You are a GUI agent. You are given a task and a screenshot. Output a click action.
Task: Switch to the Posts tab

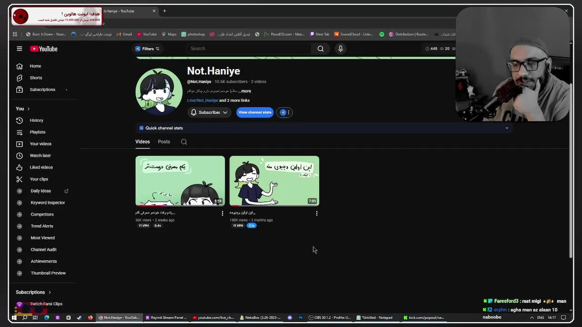(164, 142)
